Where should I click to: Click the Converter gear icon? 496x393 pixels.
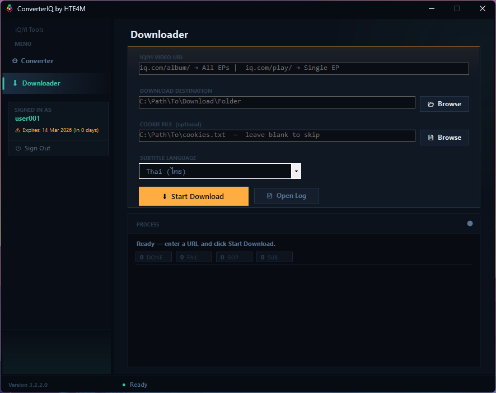(15, 61)
